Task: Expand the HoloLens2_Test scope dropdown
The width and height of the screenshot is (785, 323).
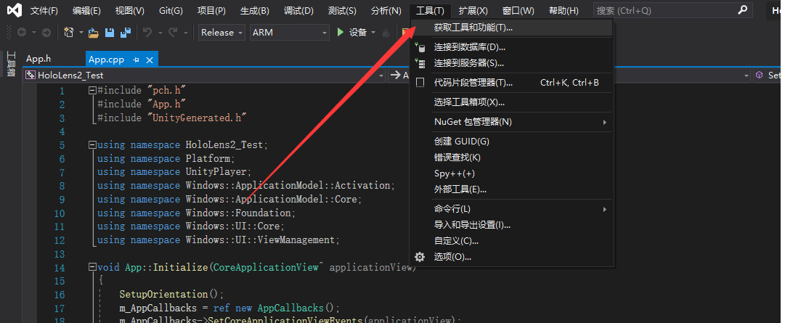Action: pyautogui.click(x=381, y=75)
